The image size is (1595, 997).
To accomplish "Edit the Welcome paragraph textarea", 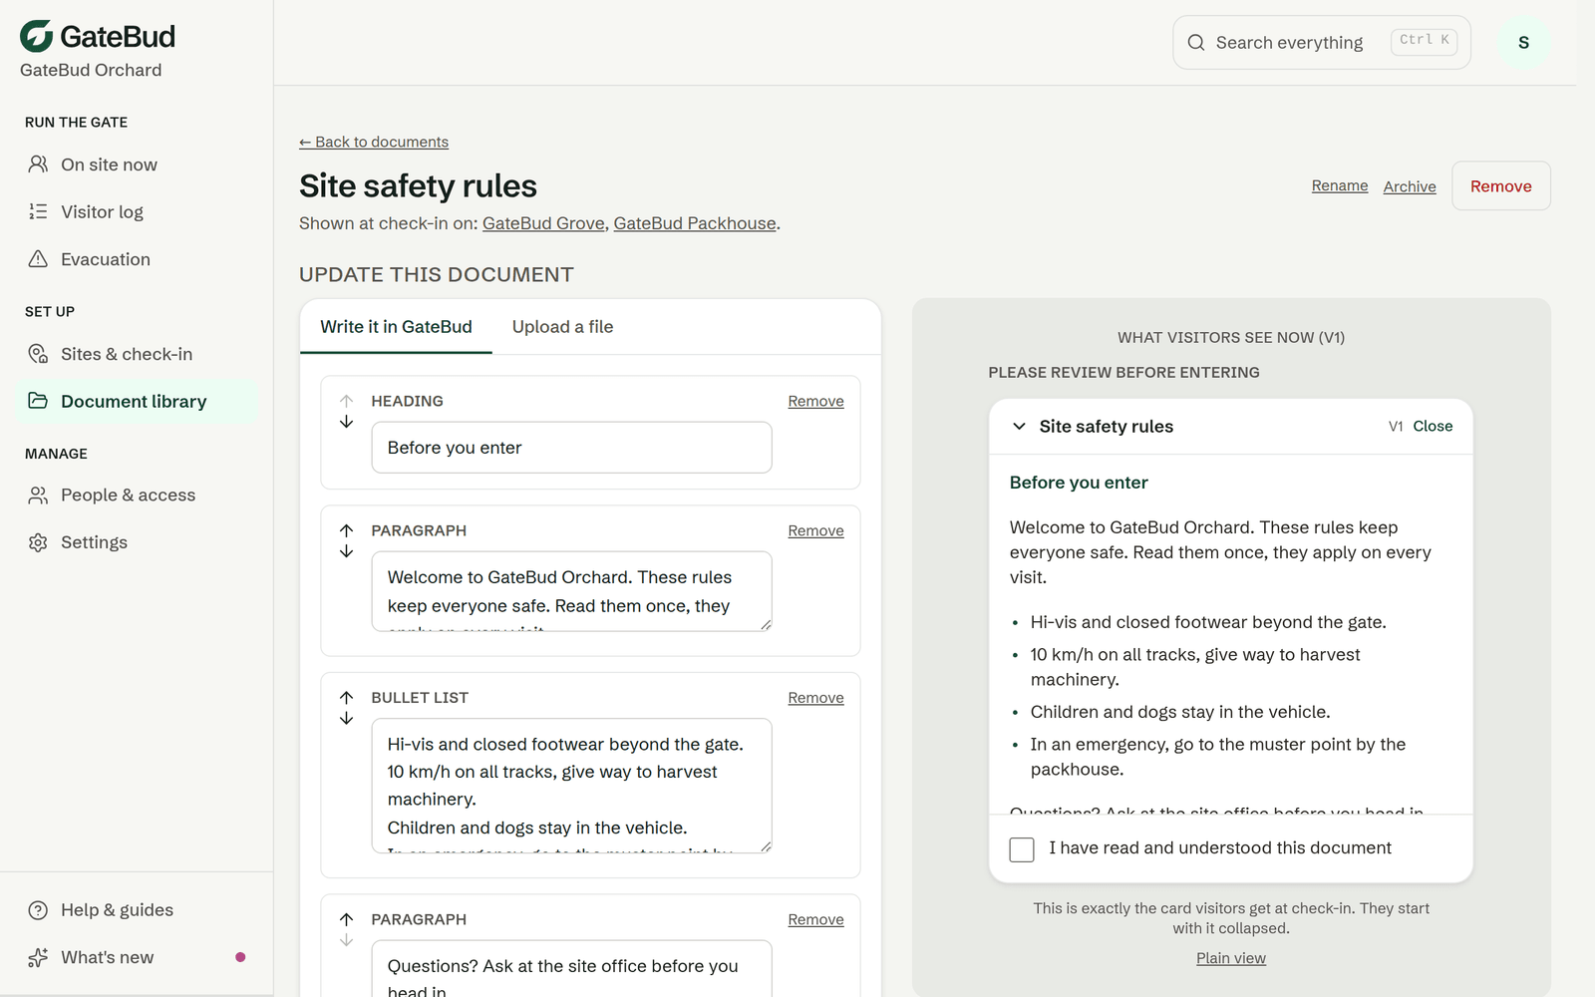I will click(x=571, y=591).
